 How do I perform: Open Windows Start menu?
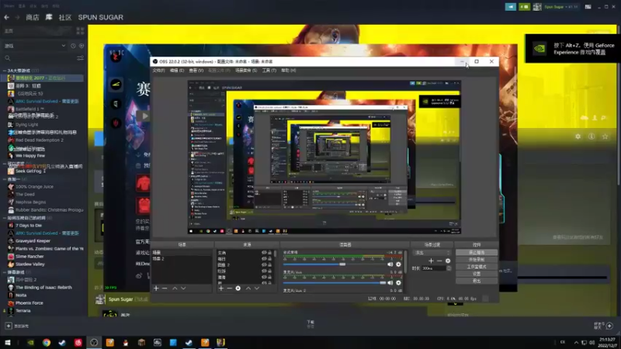[8, 343]
